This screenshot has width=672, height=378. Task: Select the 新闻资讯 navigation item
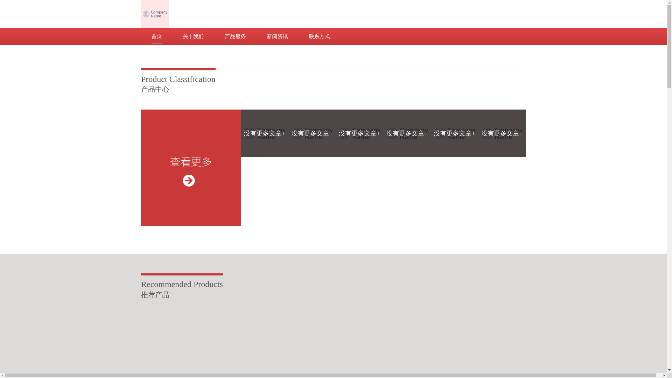click(x=277, y=36)
